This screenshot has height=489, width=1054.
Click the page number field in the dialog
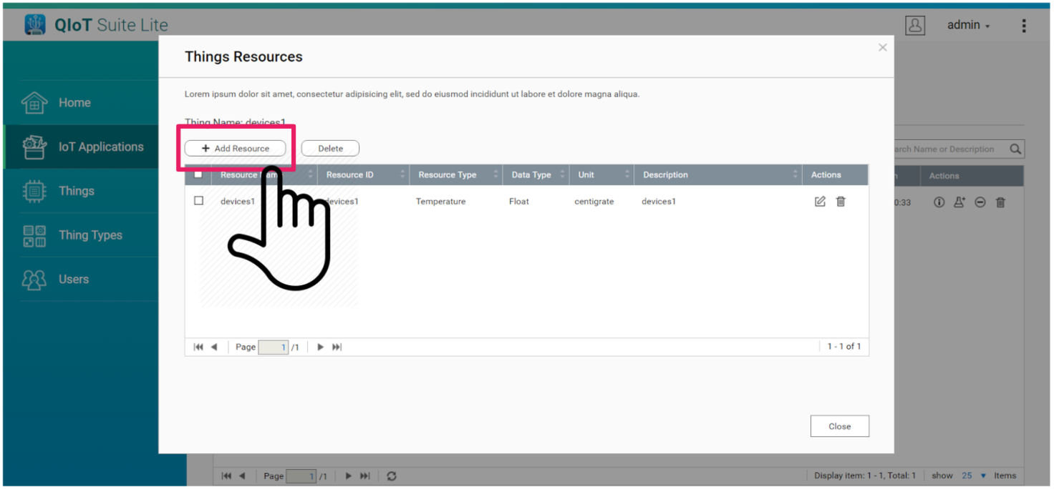coord(273,347)
